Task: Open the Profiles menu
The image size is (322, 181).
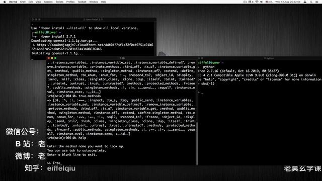Action: 70,2
